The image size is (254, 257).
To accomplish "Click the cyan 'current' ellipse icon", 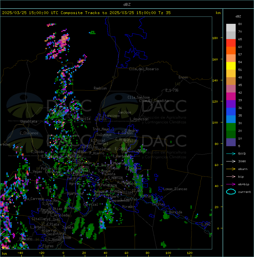I will pyautogui.click(x=231, y=192).
